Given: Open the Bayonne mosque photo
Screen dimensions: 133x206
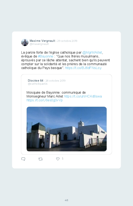Looking at the screenshot, I should 66,129.
